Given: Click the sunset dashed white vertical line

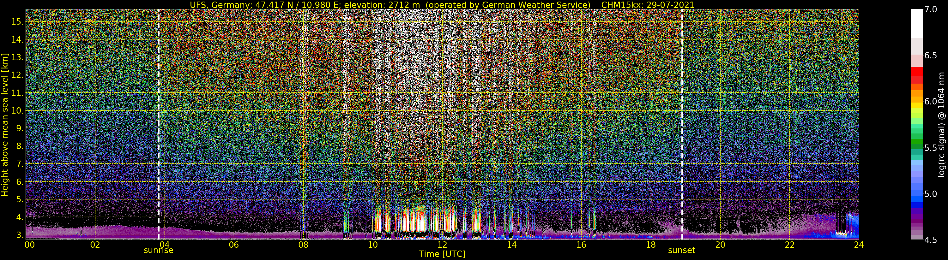Looking at the screenshot, I should pos(682,124).
